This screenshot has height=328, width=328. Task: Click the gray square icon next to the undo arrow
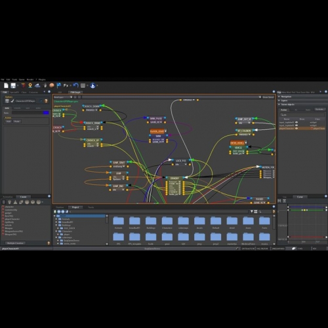click(83, 85)
